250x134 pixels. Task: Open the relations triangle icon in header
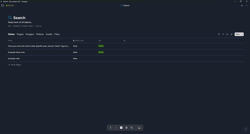(x=242, y=5)
